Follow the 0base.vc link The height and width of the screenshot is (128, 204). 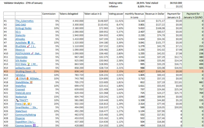pyautogui.click(x=20, y=50)
